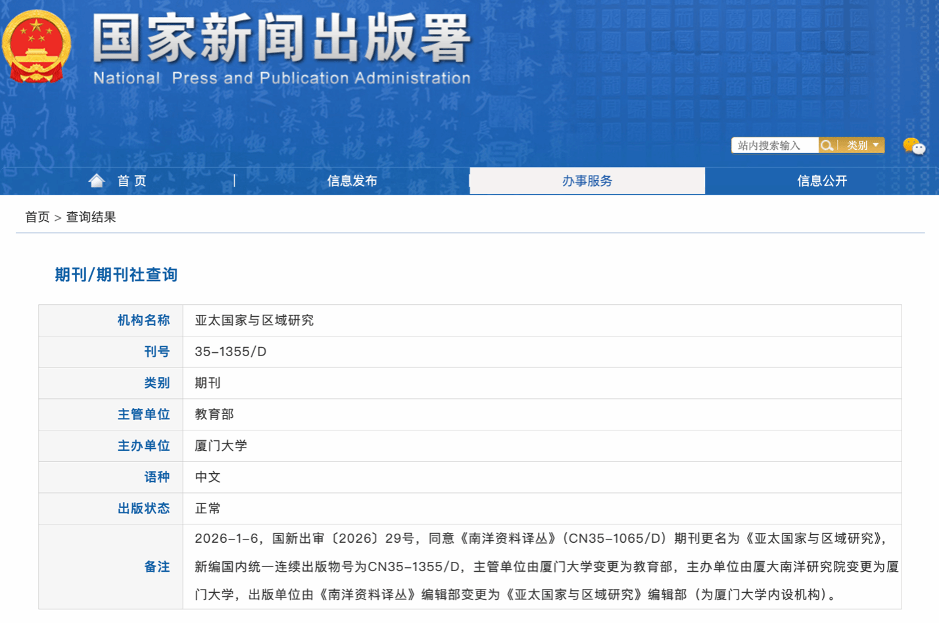
Task: Click the home house icon
Action: [97, 181]
